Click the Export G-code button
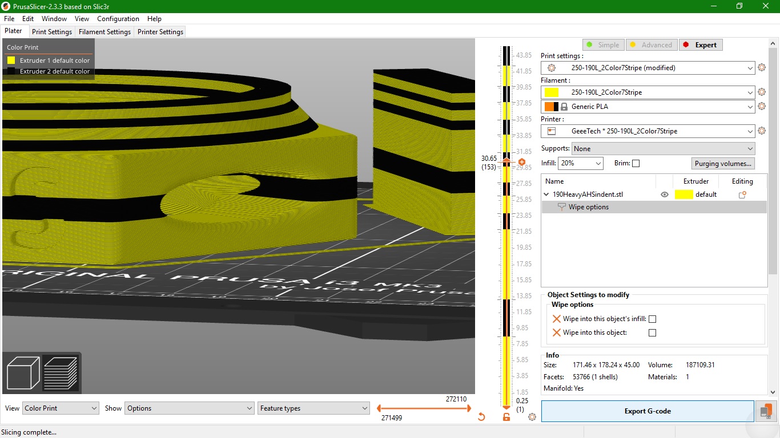Image resolution: width=780 pixels, height=438 pixels. pyautogui.click(x=648, y=411)
